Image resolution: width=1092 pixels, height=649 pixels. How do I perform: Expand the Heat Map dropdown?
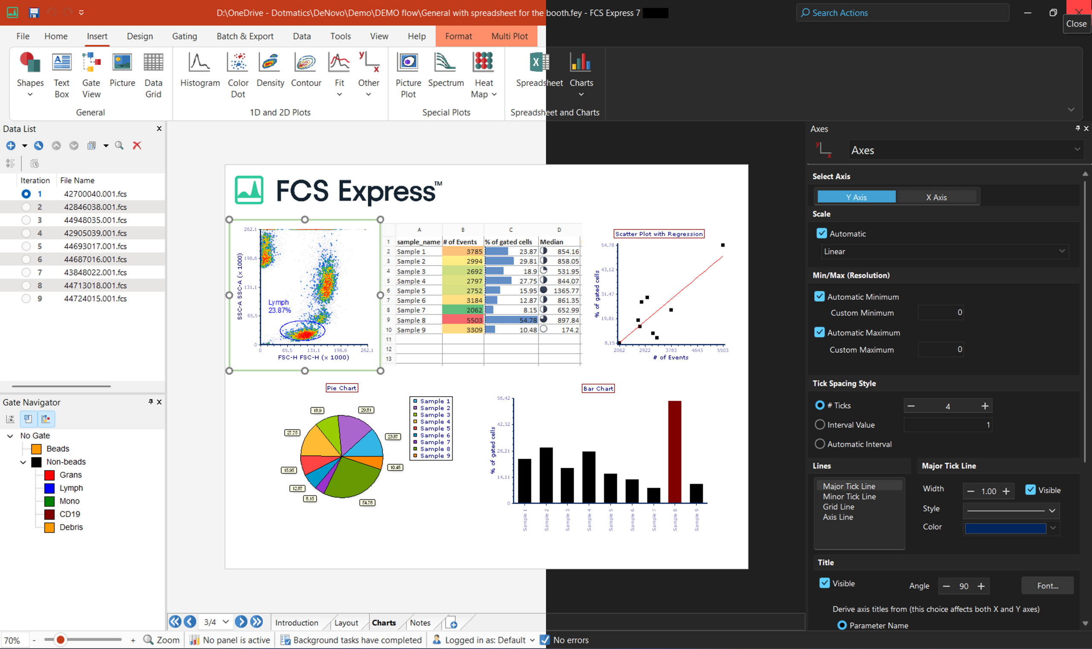click(494, 95)
